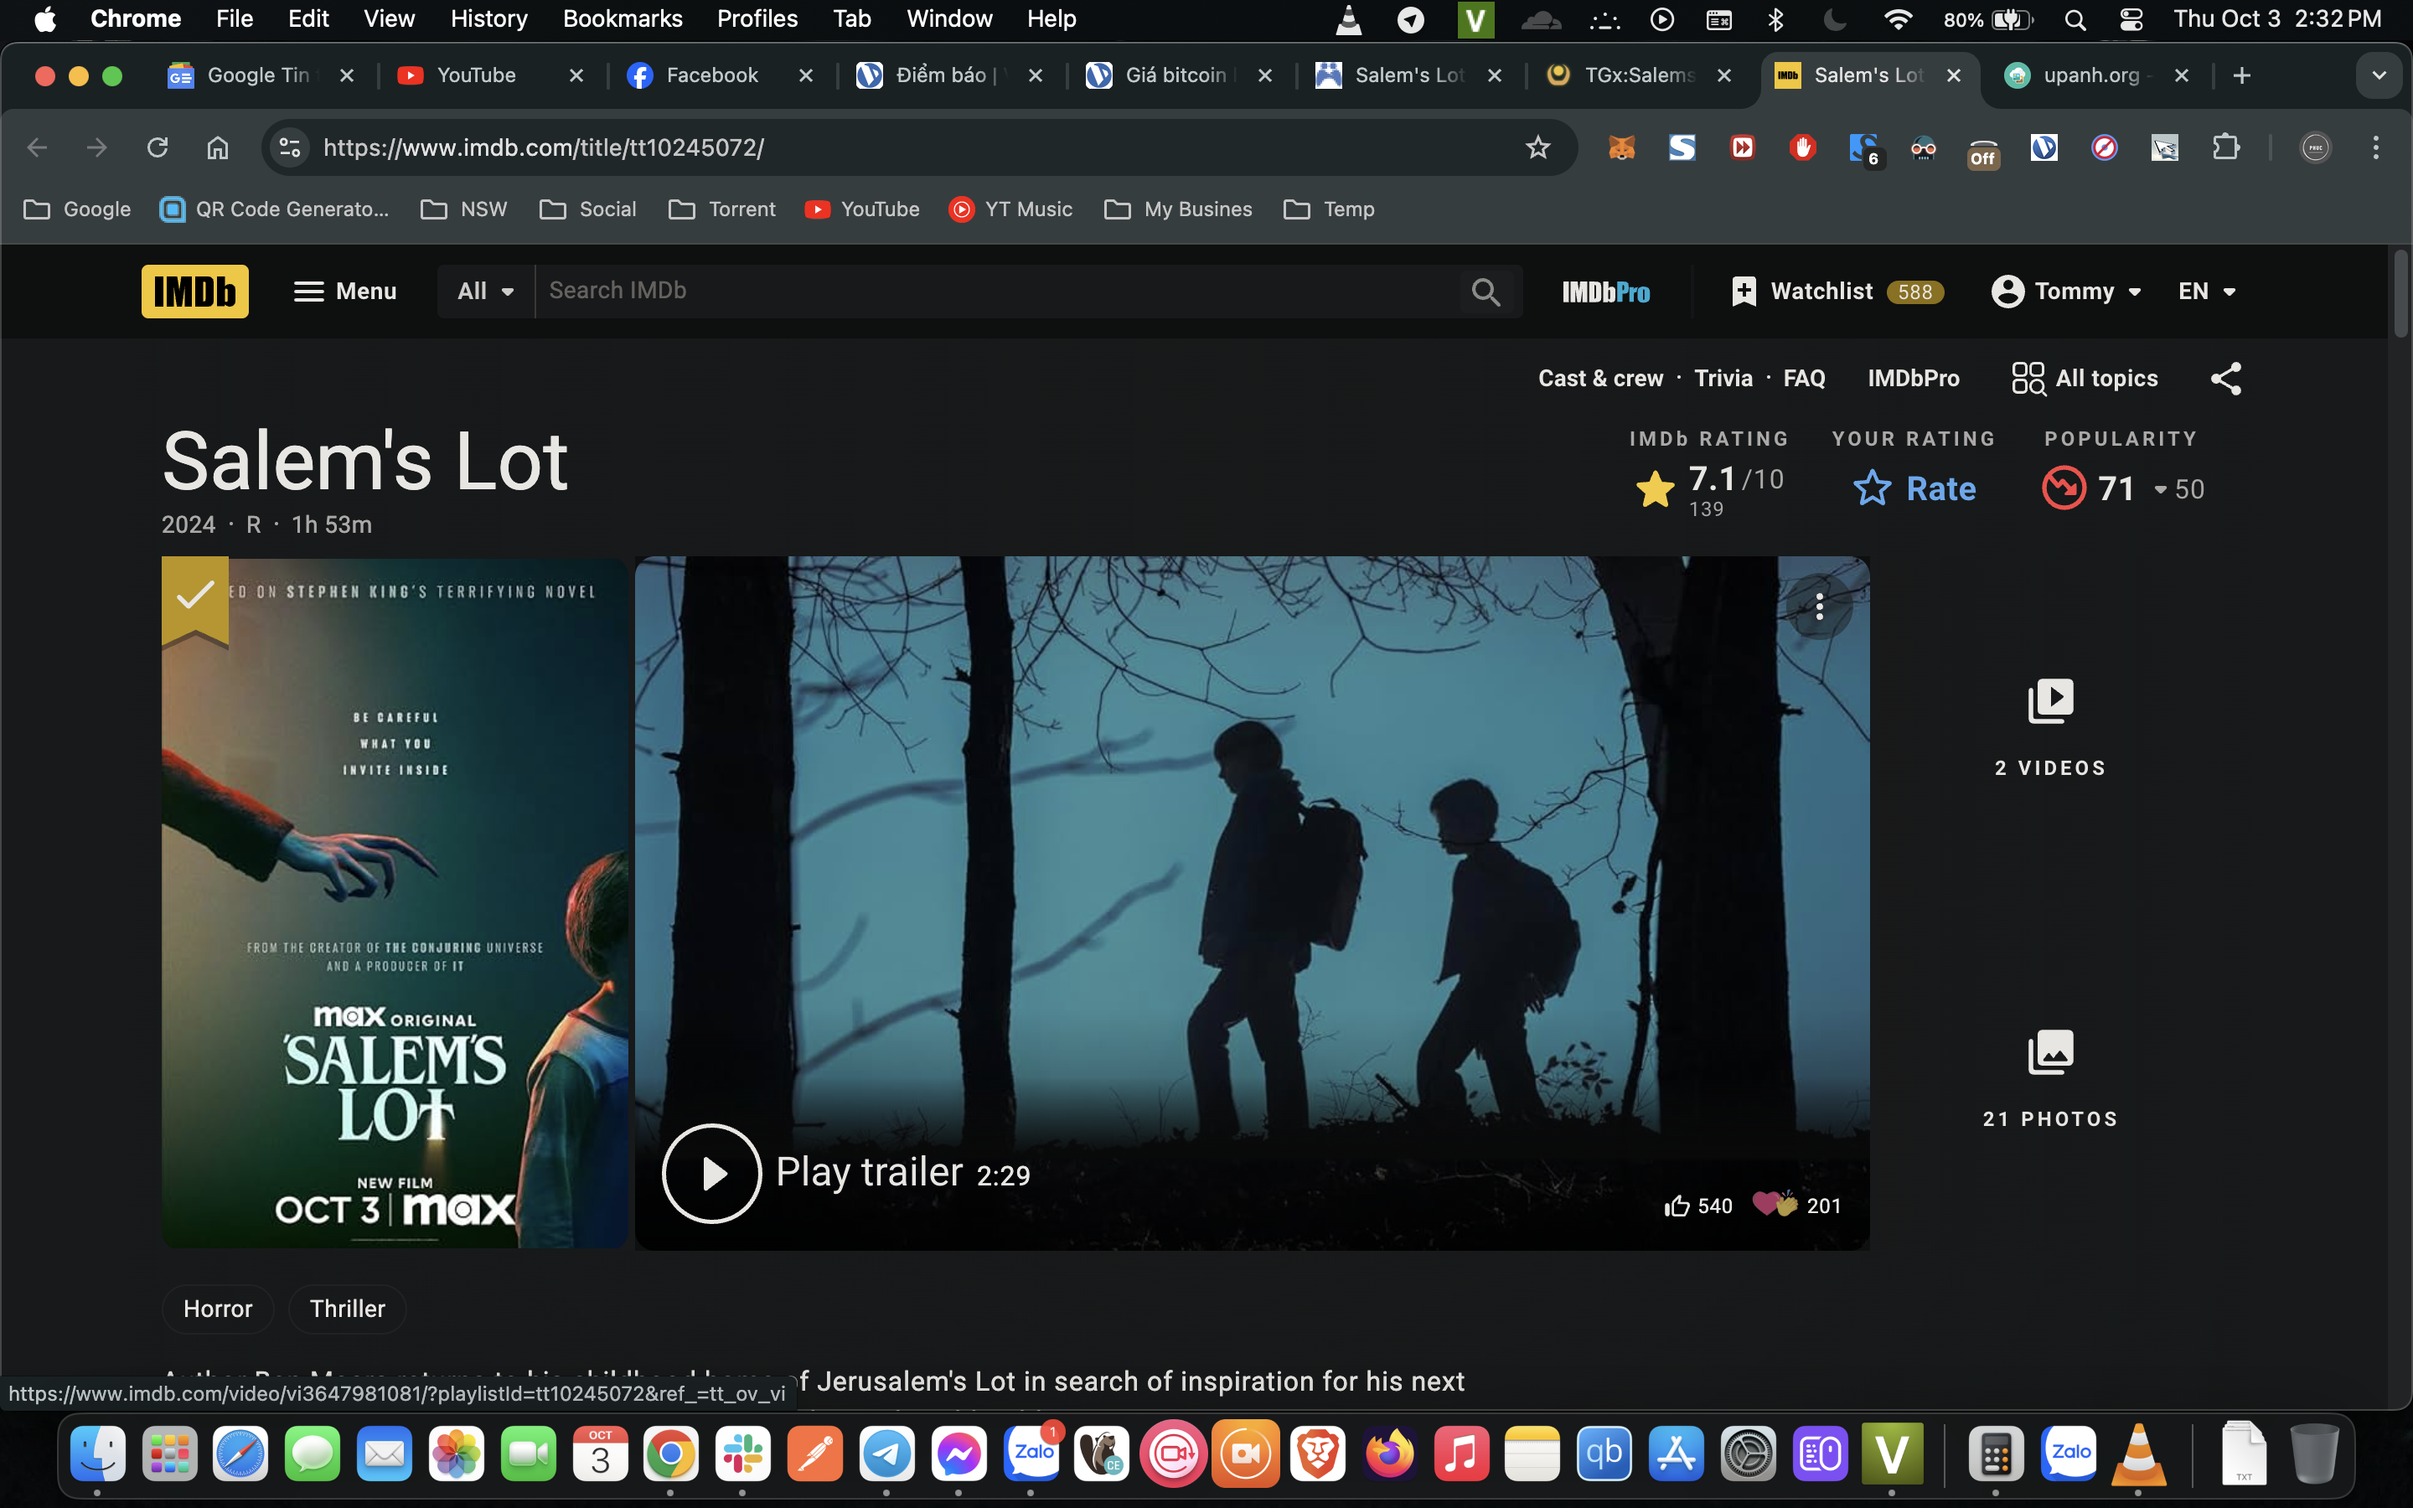Open the Salem's Lot poster image
The image size is (2413, 1508).
[395, 902]
